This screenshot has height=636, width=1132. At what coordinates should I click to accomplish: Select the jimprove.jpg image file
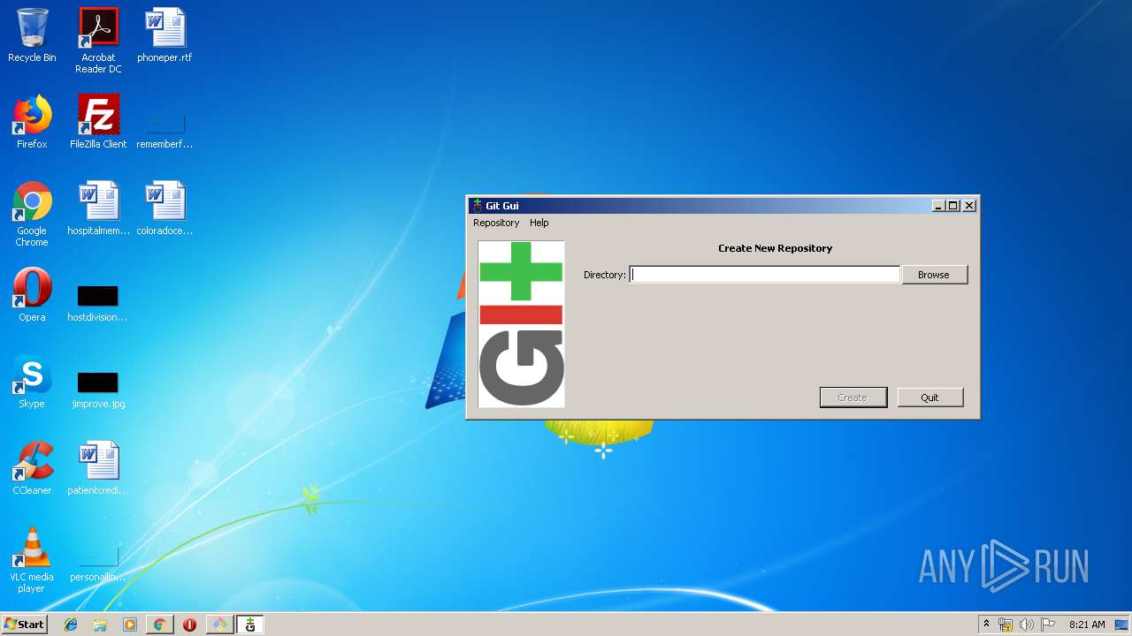coord(98,390)
